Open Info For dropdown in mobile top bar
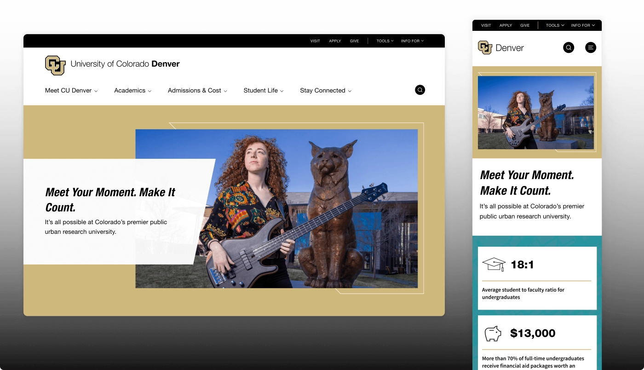This screenshot has height=370, width=644. pyautogui.click(x=583, y=25)
